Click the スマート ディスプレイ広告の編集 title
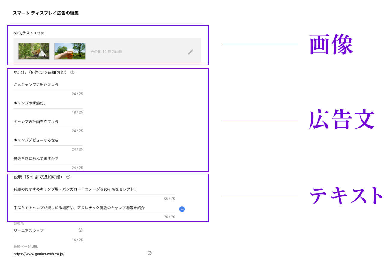This screenshot has height=263, width=387. click(x=46, y=13)
